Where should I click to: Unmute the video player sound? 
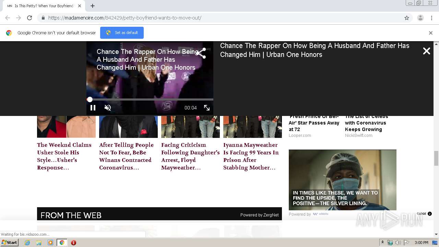[x=108, y=108]
